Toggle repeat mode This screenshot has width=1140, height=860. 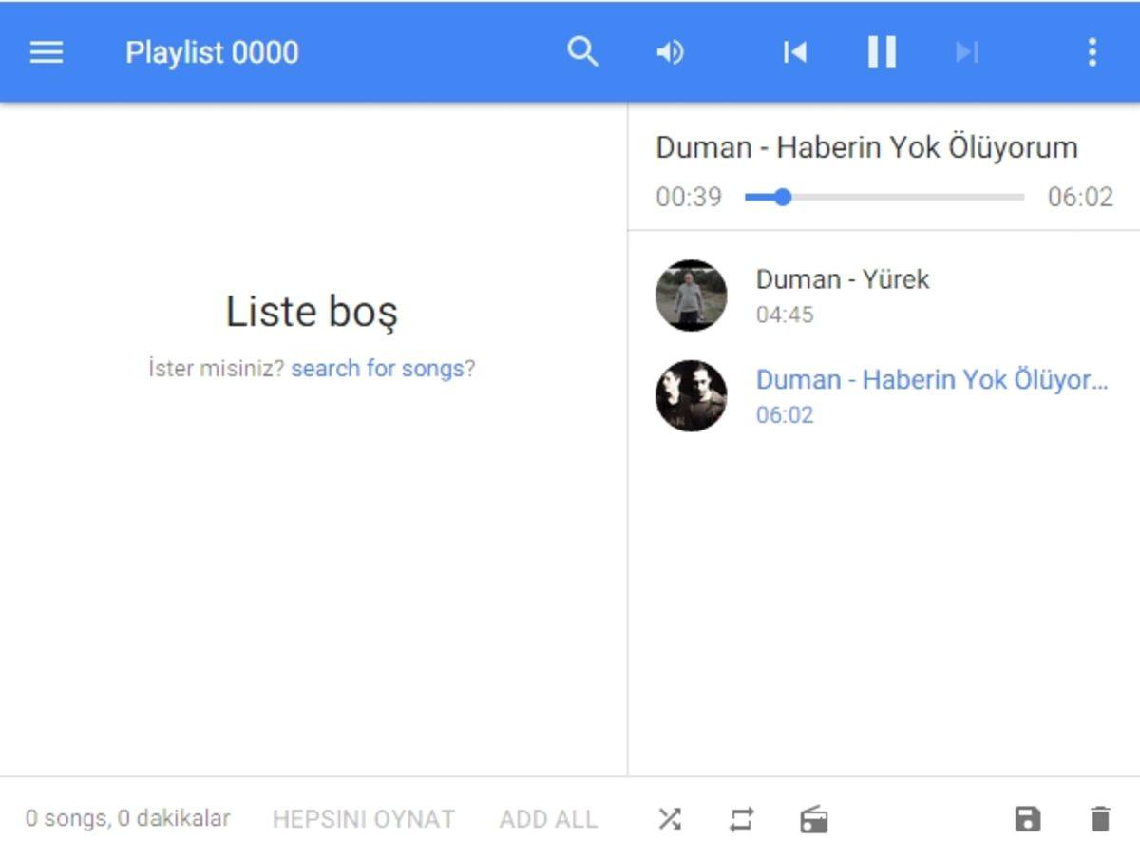click(742, 818)
